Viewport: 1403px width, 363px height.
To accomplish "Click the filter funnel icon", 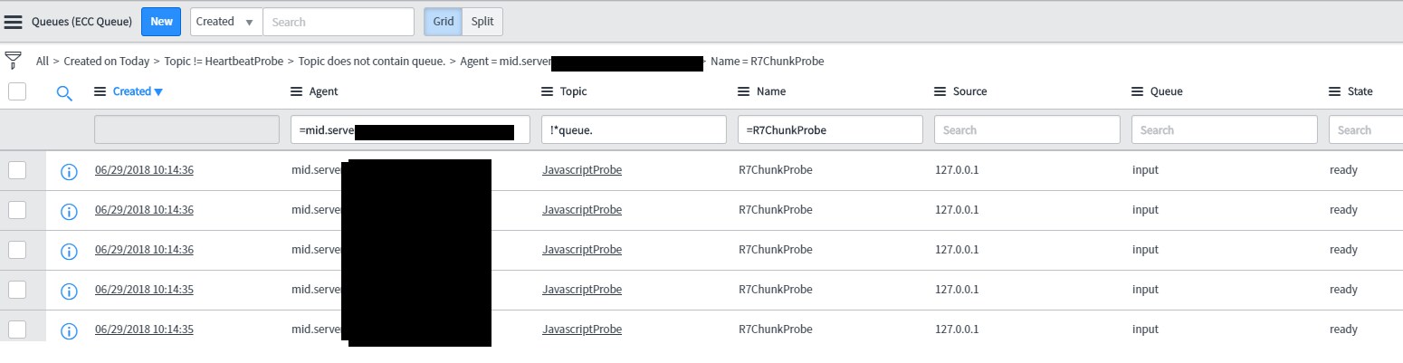I will (x=13, y=61).
